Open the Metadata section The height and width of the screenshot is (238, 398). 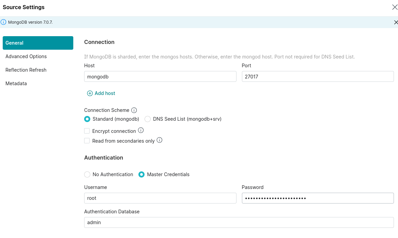pos(16,84)
